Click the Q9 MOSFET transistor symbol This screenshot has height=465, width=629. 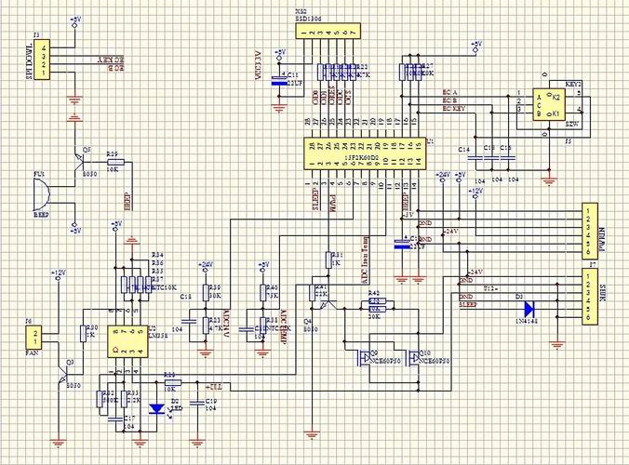(364, 357)
